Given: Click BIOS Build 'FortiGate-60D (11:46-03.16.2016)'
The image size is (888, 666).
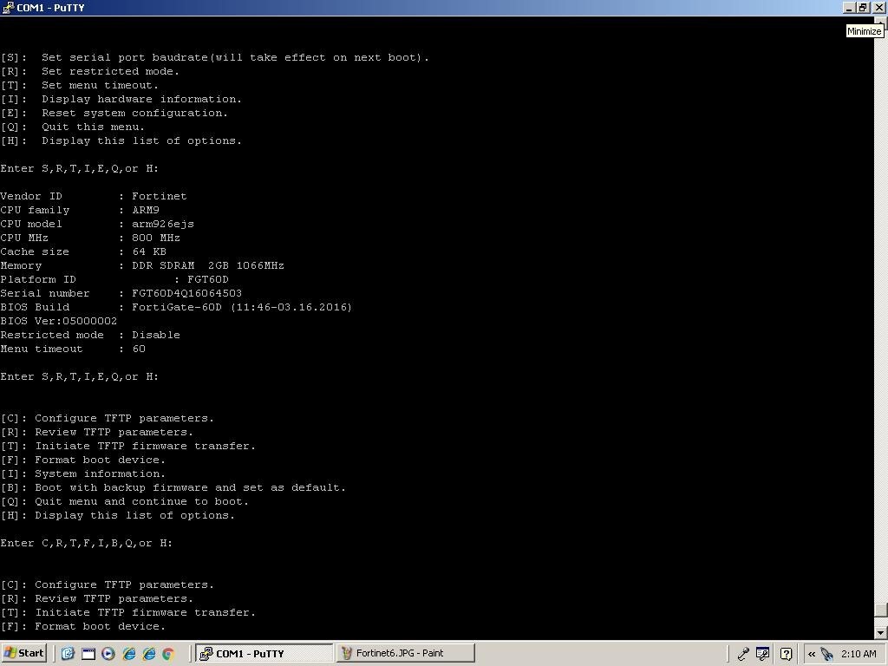Looking at the screenshot, I should (x=242, y=307).
